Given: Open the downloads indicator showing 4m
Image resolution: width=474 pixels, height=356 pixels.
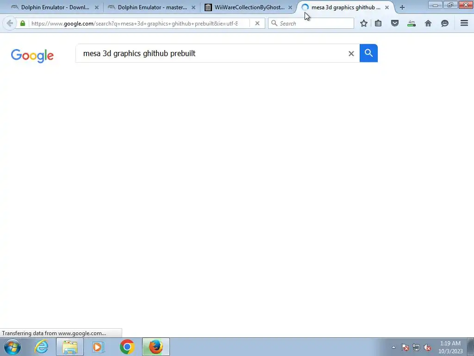Looking at the screenshot, I should tap(412, 23).
